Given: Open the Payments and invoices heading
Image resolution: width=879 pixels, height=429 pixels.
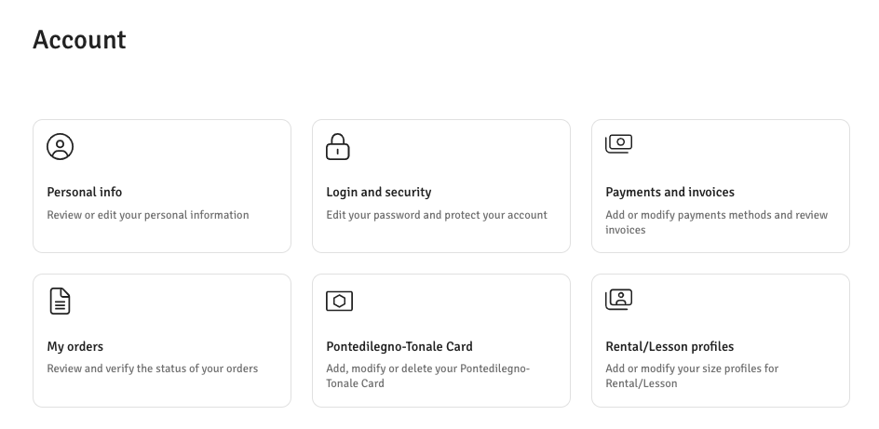Looking at the screenshot, I should tap(669, 192).
